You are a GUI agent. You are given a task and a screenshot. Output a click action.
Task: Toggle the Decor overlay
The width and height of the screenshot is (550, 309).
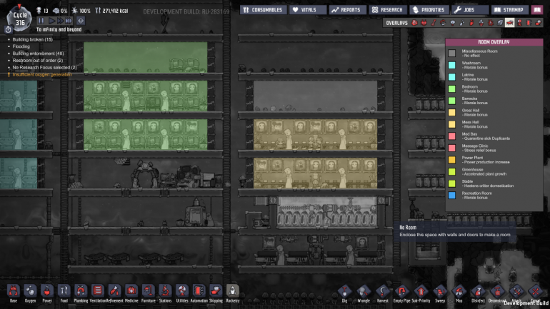point(481,23)
